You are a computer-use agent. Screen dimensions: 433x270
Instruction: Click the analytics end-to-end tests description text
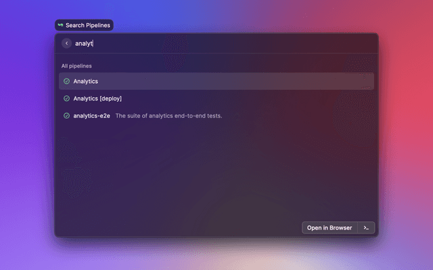168,115
